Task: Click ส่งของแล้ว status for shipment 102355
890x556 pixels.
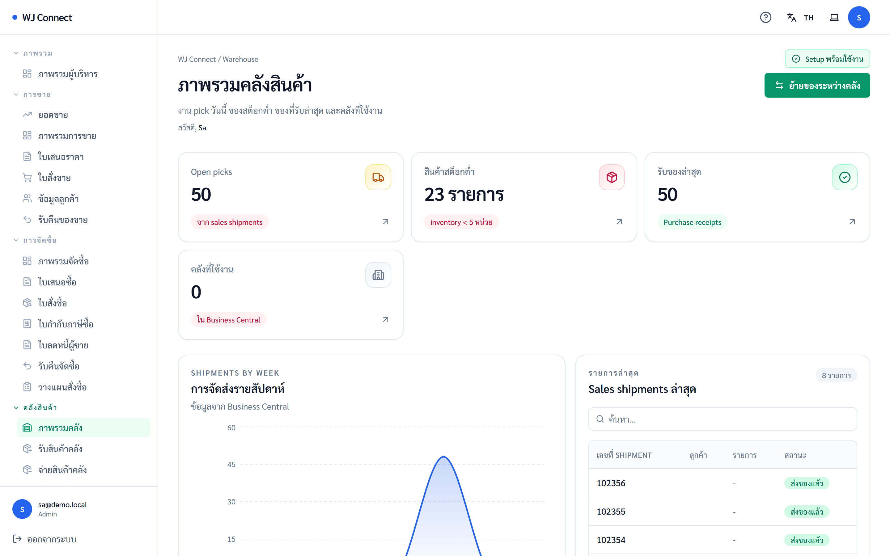Action: click(x=807, y=511)
